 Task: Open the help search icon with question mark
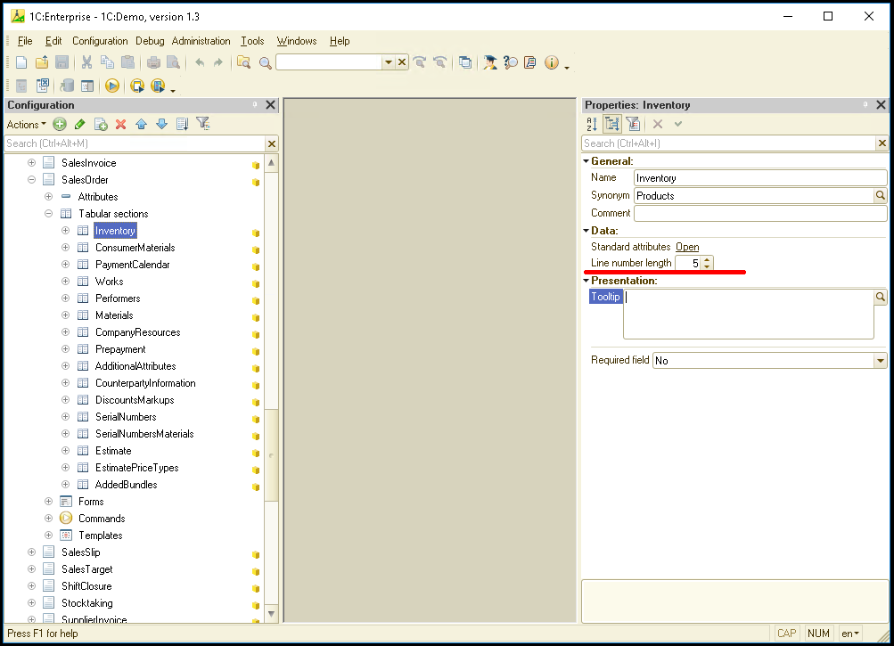coord(511,62)
